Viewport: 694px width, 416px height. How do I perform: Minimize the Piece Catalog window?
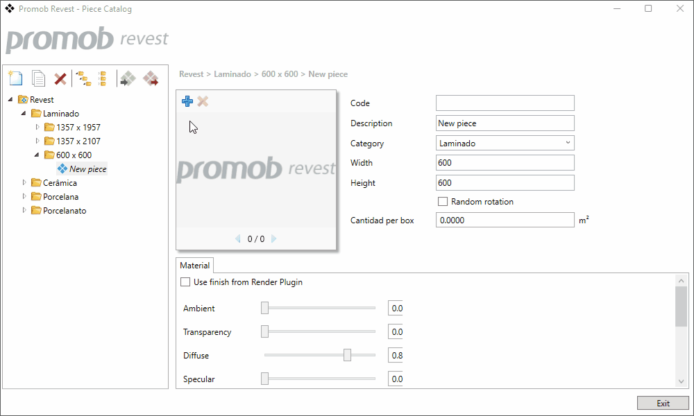(617, 8)
